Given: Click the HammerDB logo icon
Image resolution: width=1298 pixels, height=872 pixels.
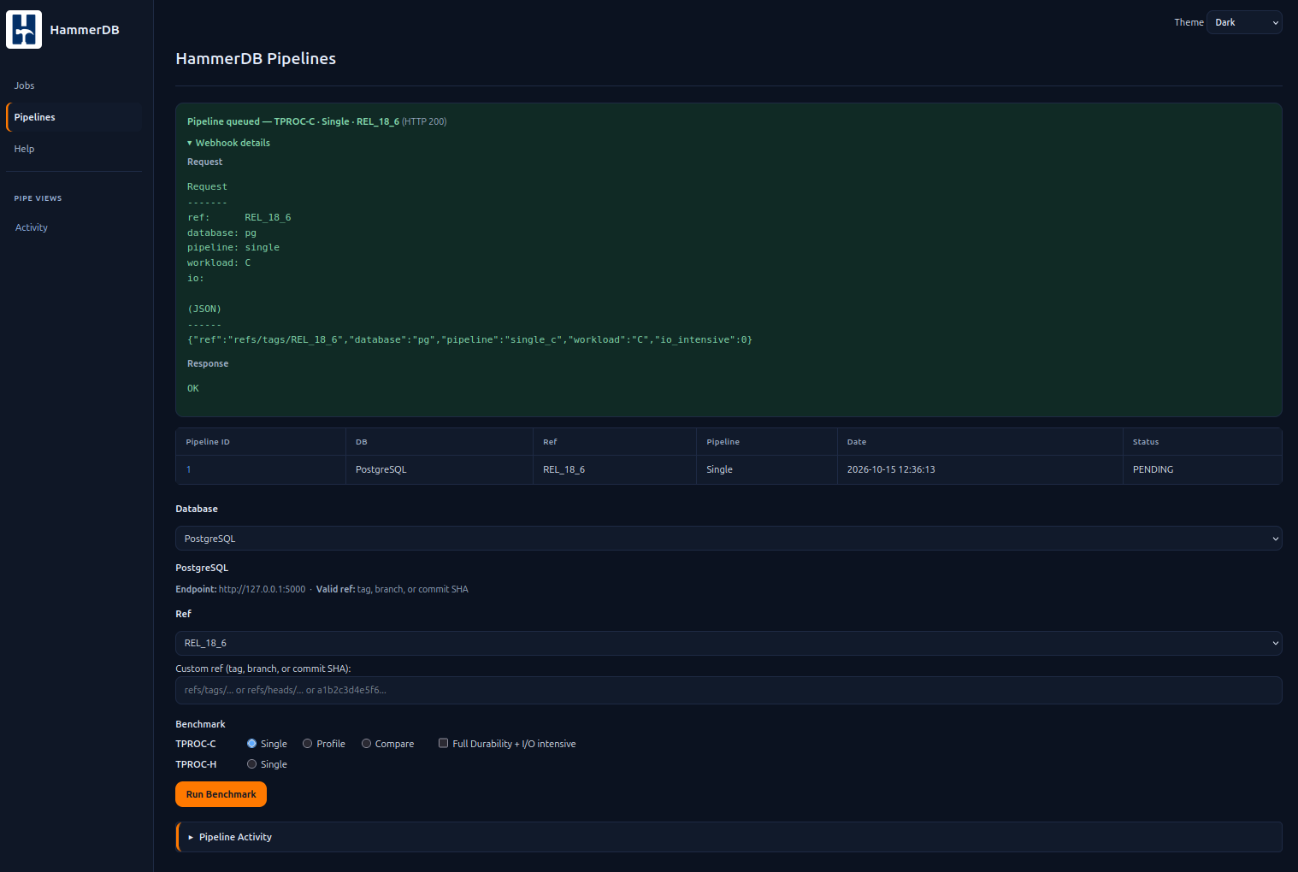Looking at the screenshot, I should click(x=24, y=30).
